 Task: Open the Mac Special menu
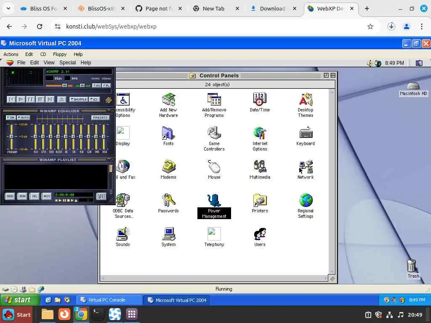coord(67,63)
